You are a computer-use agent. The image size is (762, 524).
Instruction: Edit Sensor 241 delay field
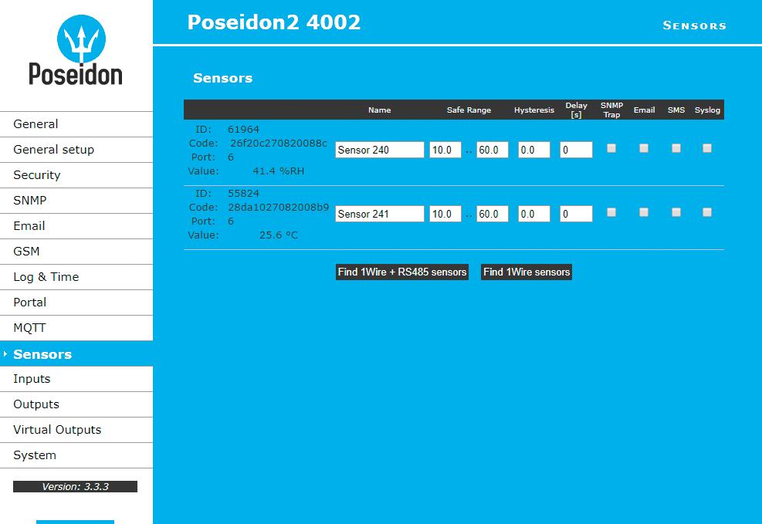(577, 214)
